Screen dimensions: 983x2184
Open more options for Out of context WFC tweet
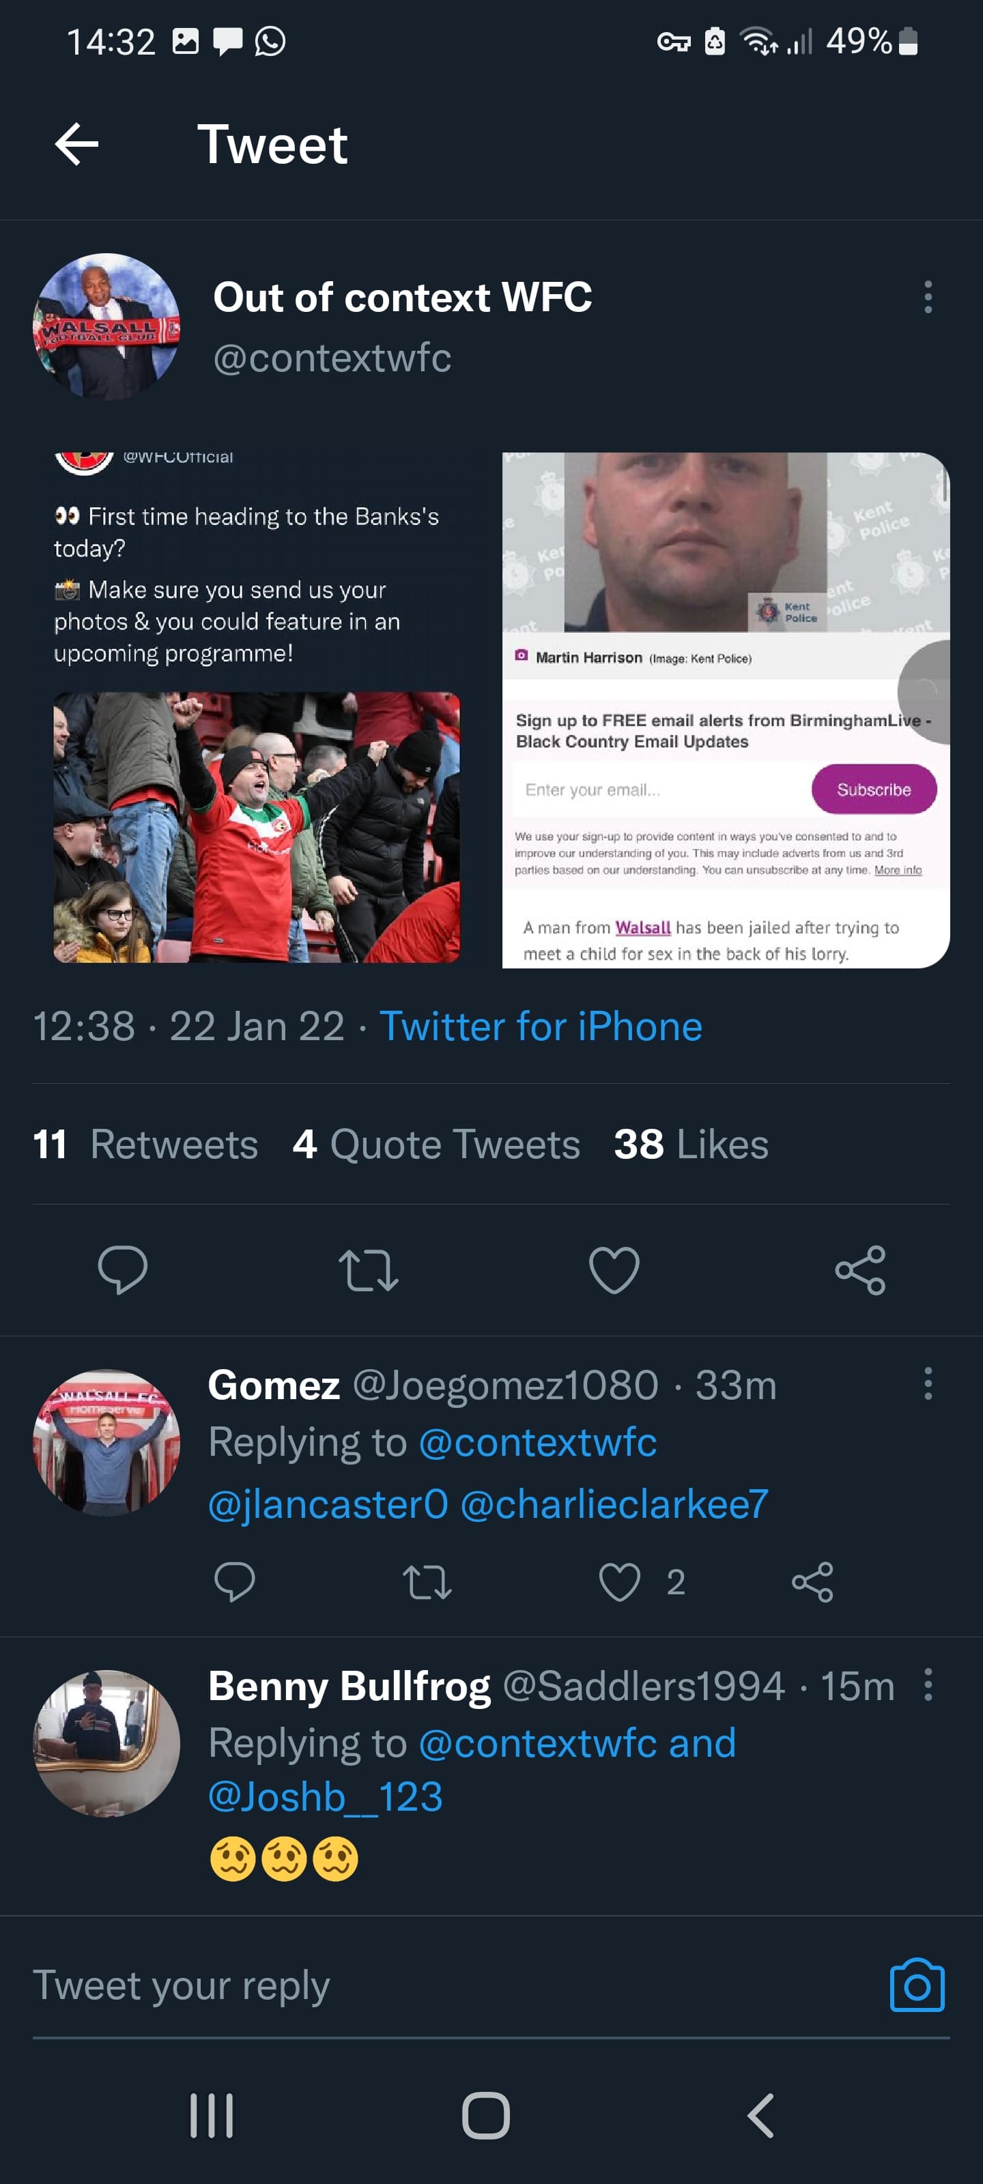(x=928, y=298)
